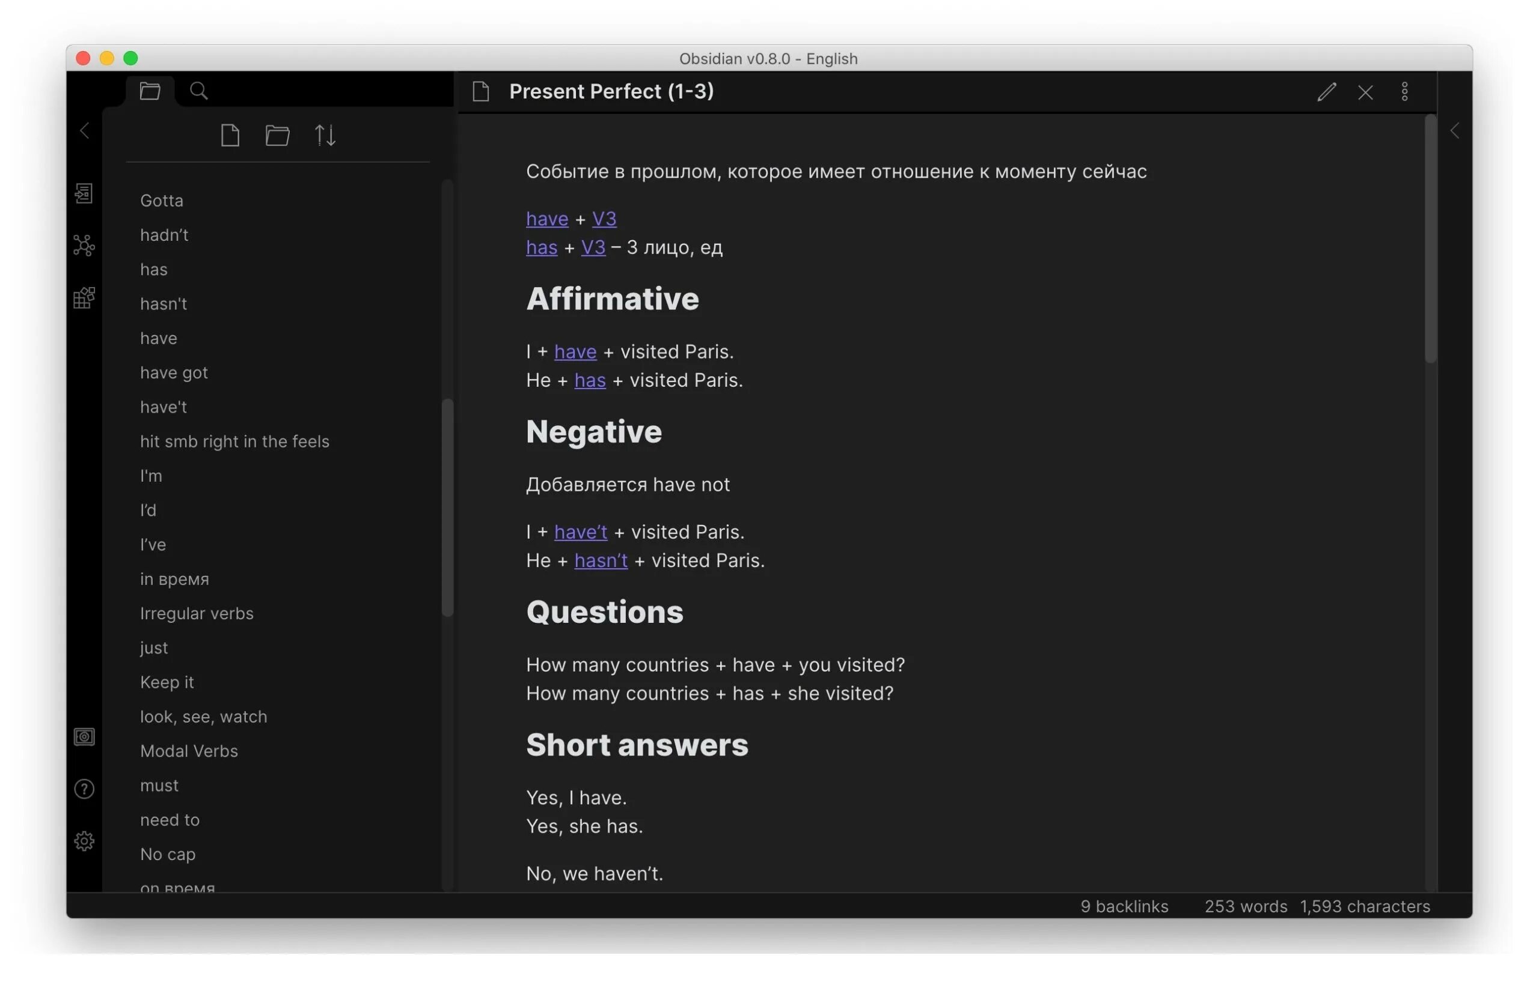Open the help icon
Image resolution: width=1539 pixels, height=1006 pixels.
pos(84,790)
